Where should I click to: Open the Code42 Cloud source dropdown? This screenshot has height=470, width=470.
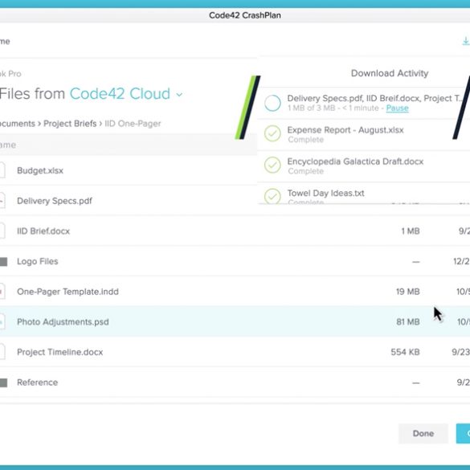point(126,94)
